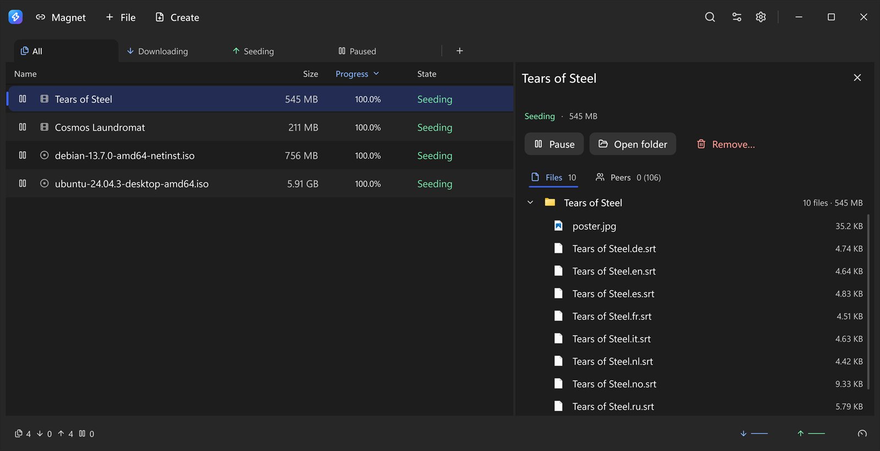The height and width of the screenshot is (451, 880).
Task: Sort by the Size column header
Action: pyautogui.click(x=310, y=74)
